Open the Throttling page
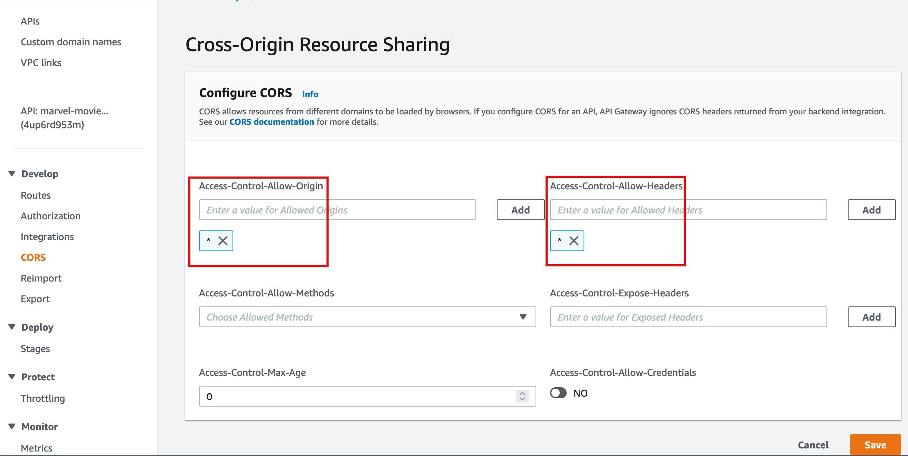The image size is (908, 456). (x=42, y=398)
